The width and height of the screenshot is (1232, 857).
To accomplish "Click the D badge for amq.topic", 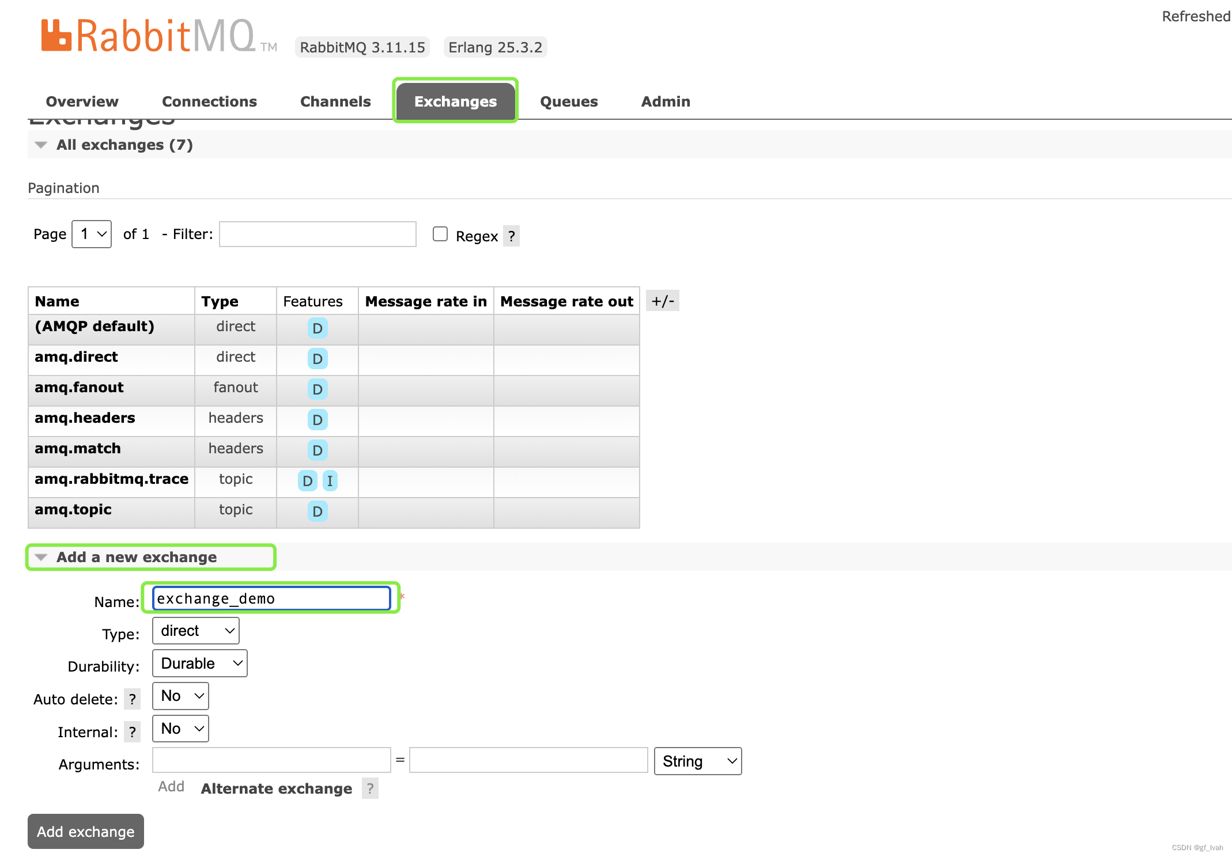I will (x=318, y=511).
